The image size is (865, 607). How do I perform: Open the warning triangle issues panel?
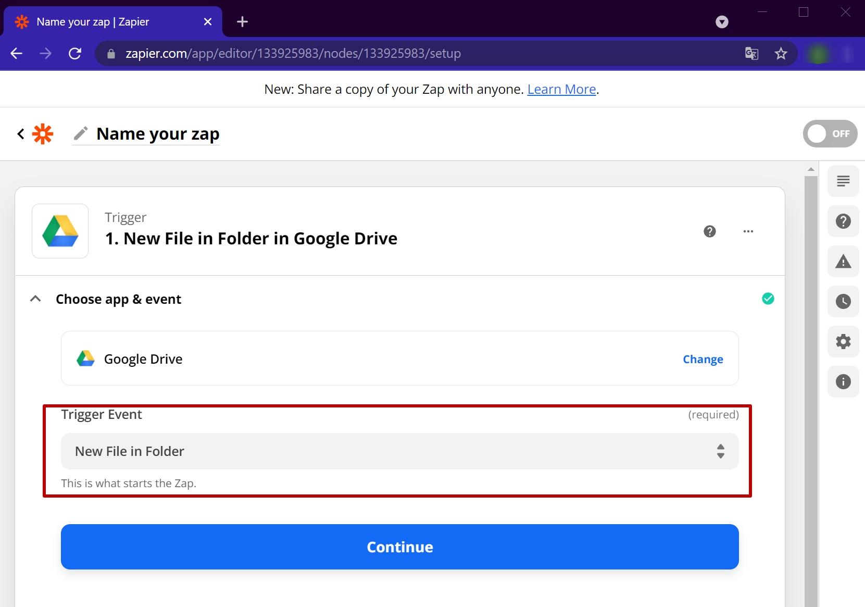tap(843, 262)
